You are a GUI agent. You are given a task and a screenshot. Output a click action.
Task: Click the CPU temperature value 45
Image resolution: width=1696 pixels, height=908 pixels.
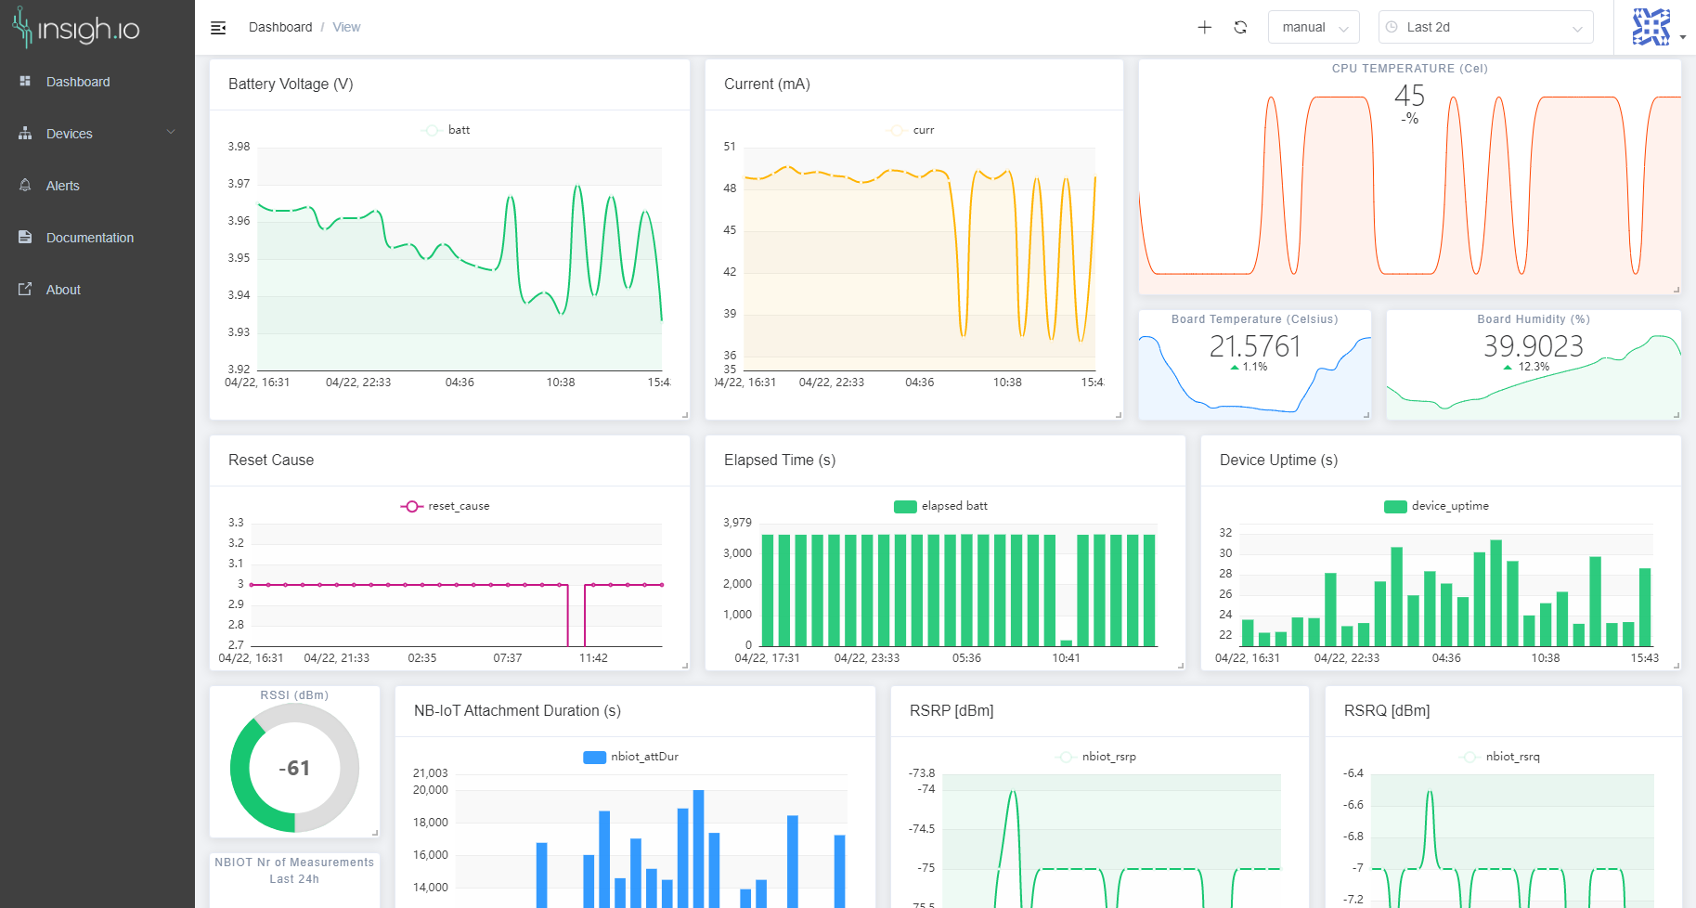pos(1409,96)
